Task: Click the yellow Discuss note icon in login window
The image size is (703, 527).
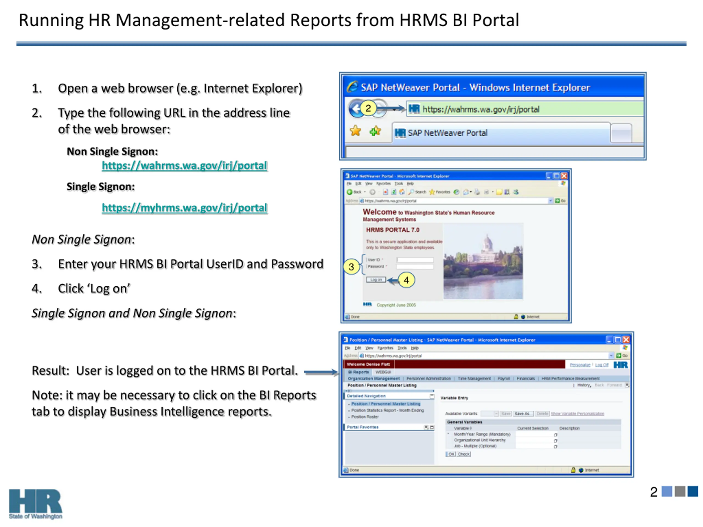Action: [x=499, y=192]
